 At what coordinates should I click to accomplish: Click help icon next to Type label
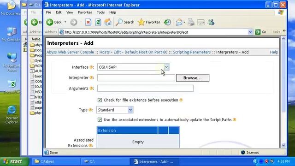coord(90,110)
